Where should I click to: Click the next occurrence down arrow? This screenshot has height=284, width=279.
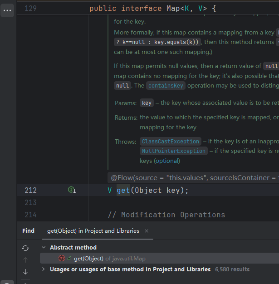[25, 272]
